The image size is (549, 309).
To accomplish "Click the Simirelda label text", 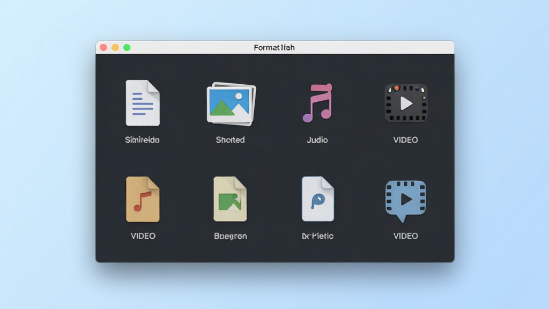I will (x=142, y=140).
